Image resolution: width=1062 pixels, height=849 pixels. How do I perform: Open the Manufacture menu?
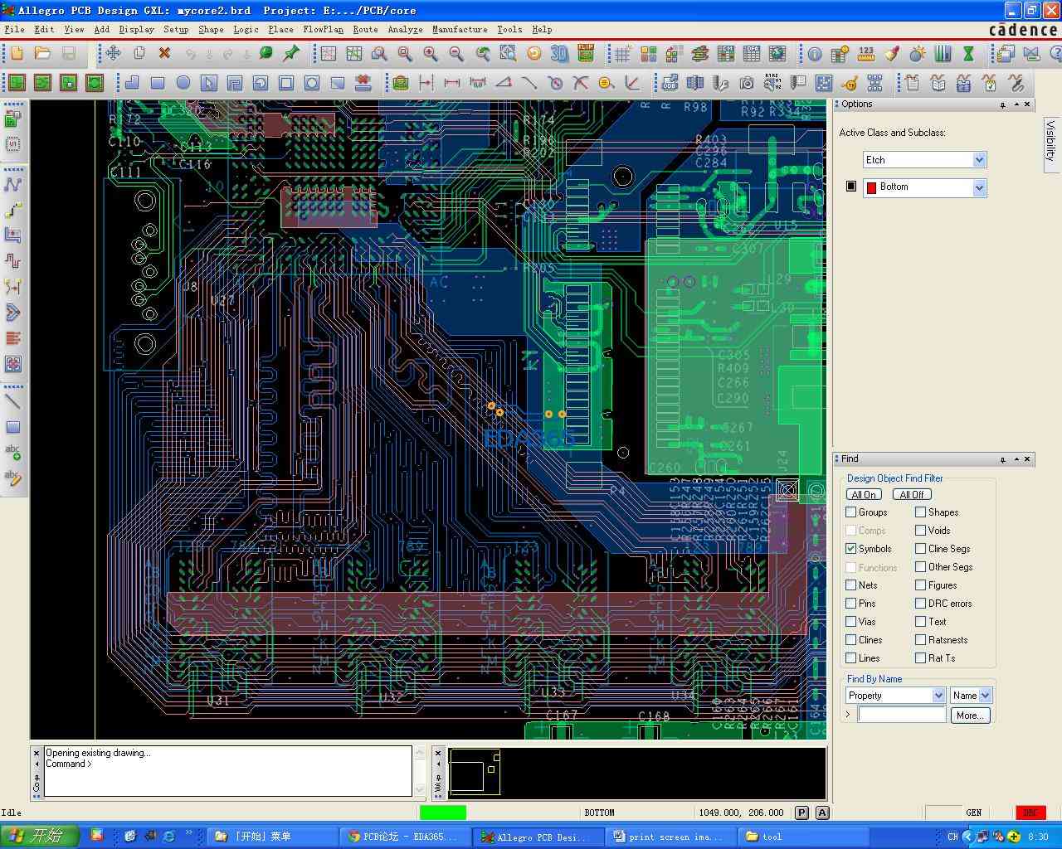click(x=460, y=29)
